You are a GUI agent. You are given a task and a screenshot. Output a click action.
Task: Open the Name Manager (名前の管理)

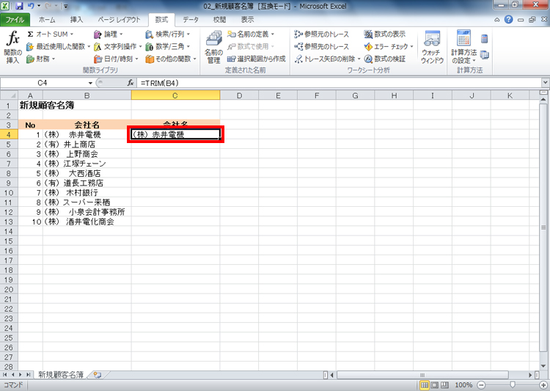point(213,48)
